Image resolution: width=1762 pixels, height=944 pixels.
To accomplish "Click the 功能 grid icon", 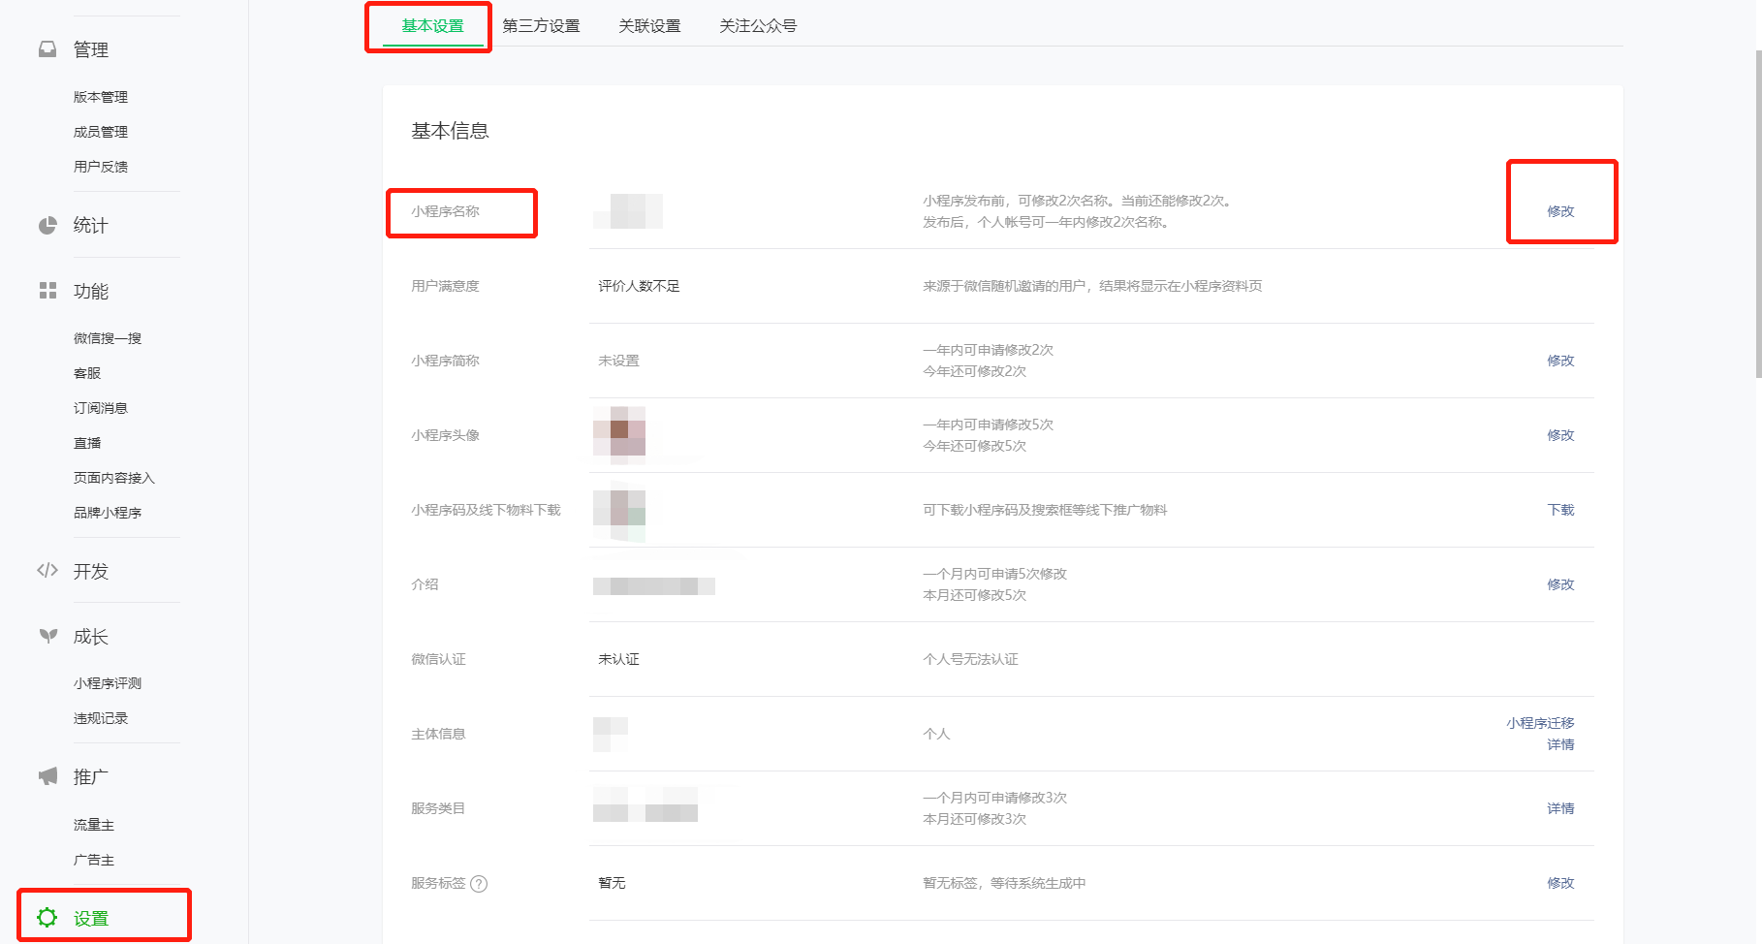I will 47,291.
